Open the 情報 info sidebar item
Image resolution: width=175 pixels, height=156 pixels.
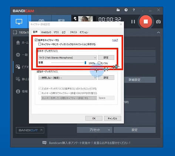[22, 91]
